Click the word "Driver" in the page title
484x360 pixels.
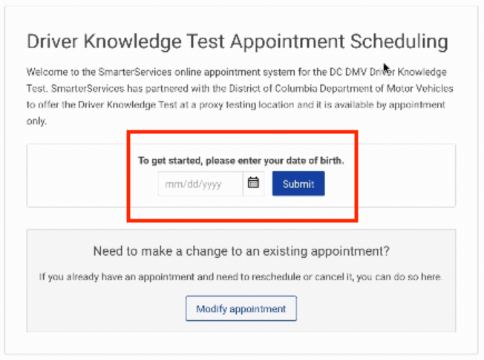55,41
